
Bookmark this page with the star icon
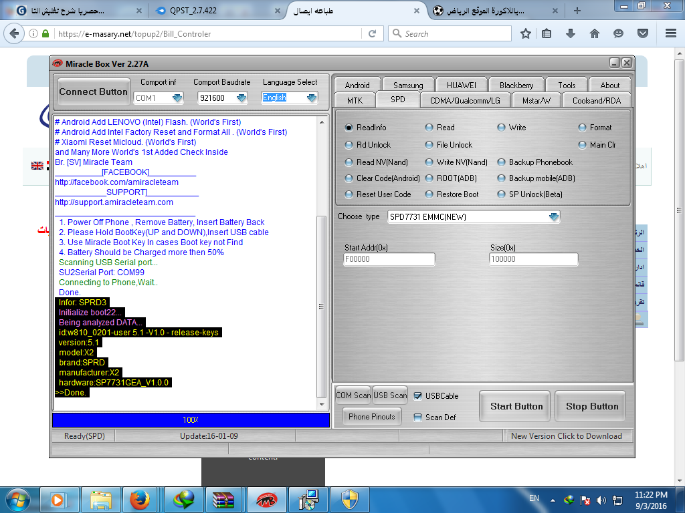(x=526, y=33)
